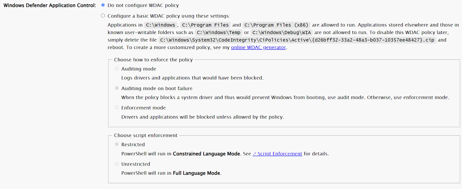Click the .cip policy file path

coord(297,40)
